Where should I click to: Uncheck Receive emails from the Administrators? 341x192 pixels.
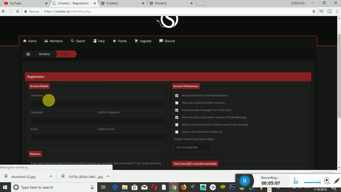[x=177, y=95]
